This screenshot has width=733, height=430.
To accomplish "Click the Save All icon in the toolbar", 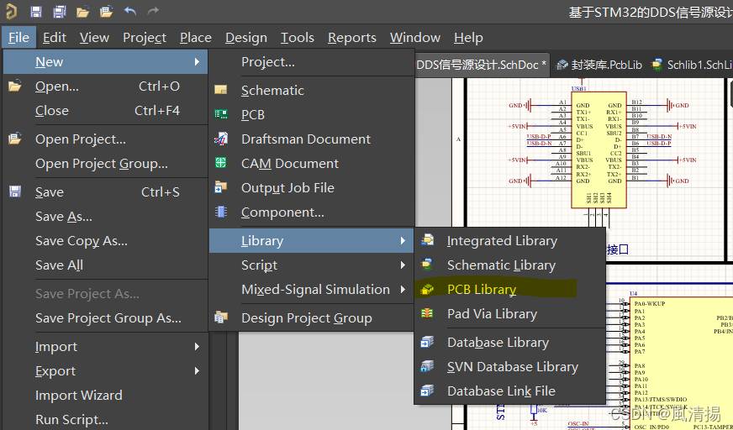I will pos(60,12).
